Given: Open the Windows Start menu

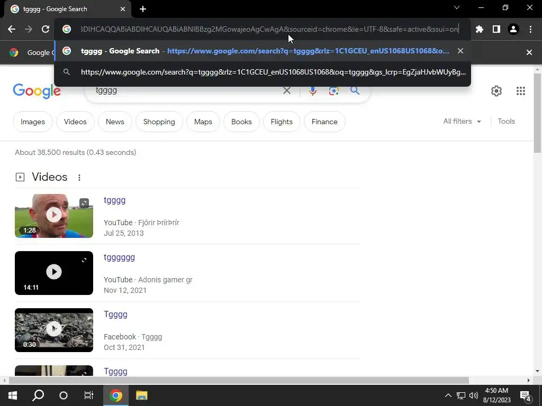Looking at the screenshot, I should point(13,395).
